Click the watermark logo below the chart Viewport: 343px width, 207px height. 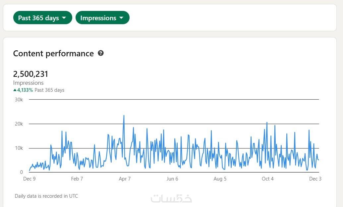pos(171,198)
